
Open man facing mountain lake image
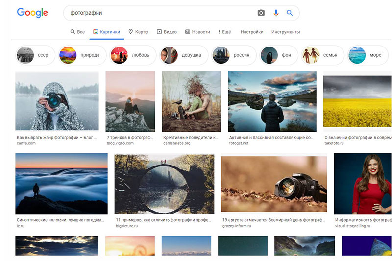click(x=272, y=101)
